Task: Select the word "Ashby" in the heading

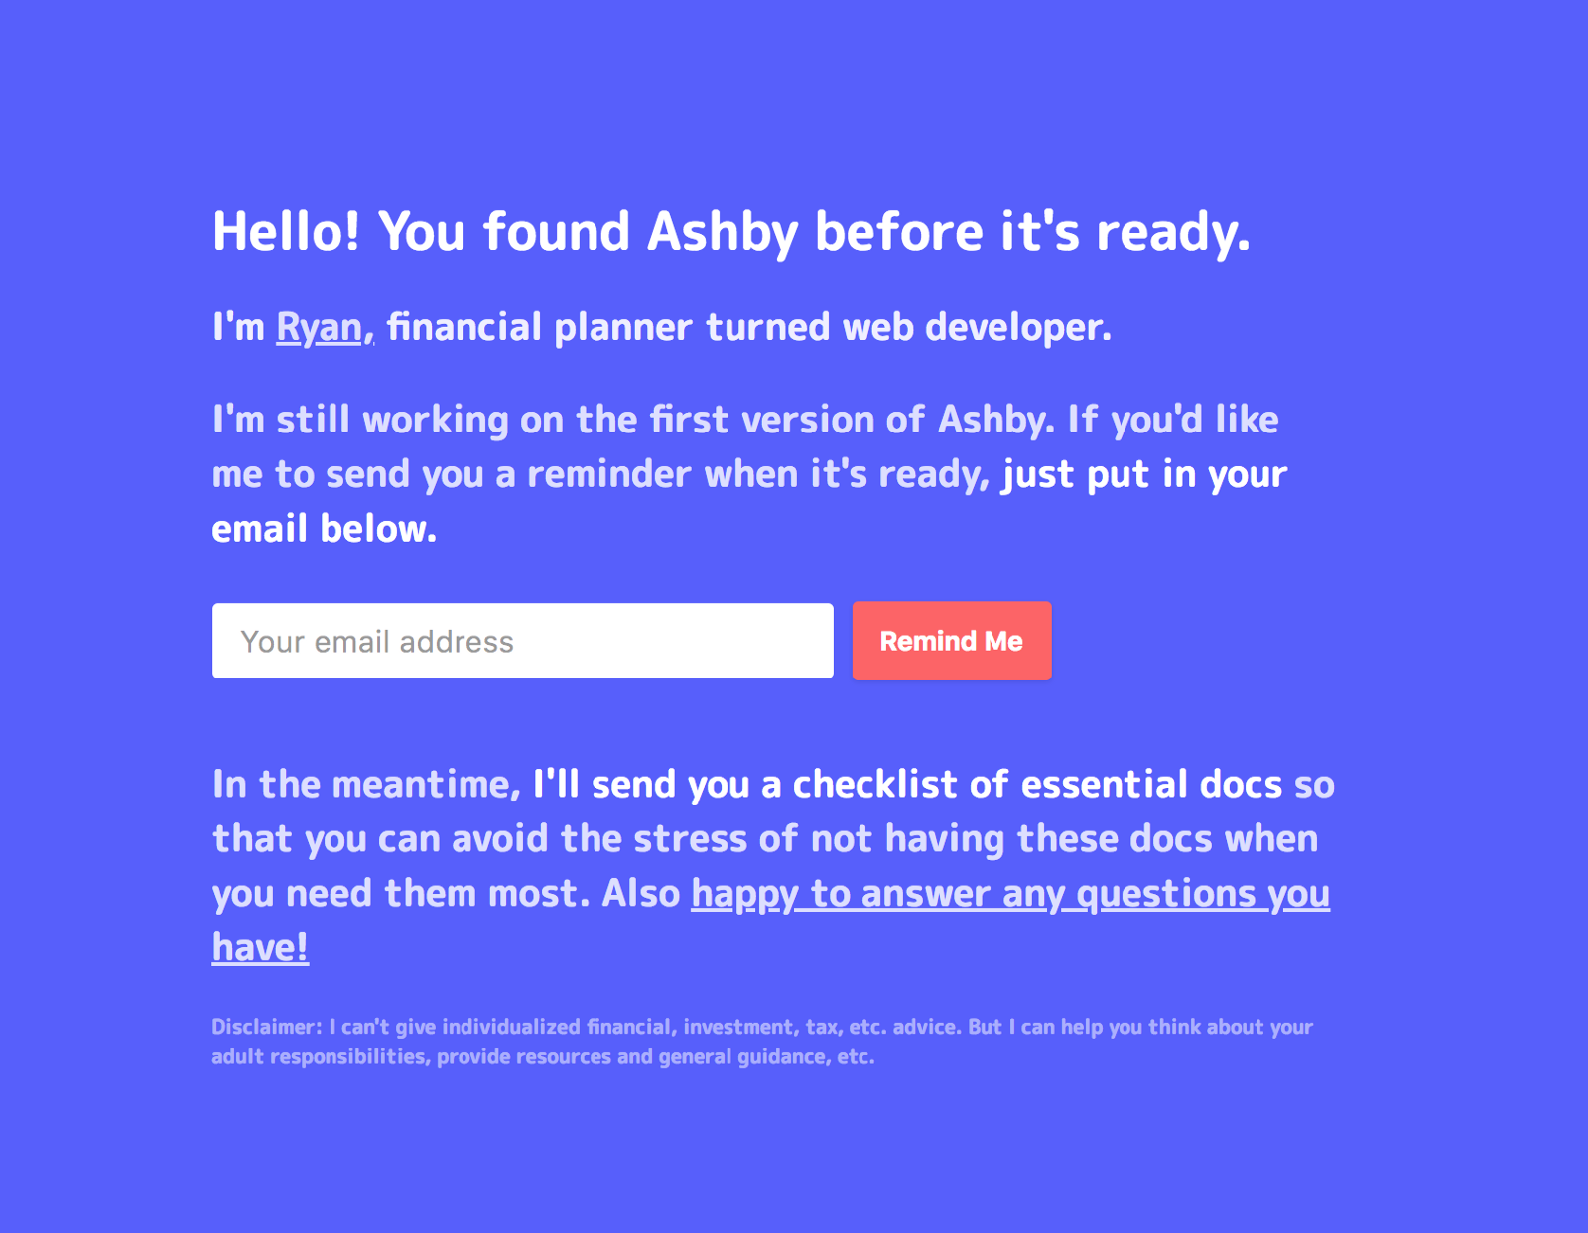Action: (x=722, y=232)
